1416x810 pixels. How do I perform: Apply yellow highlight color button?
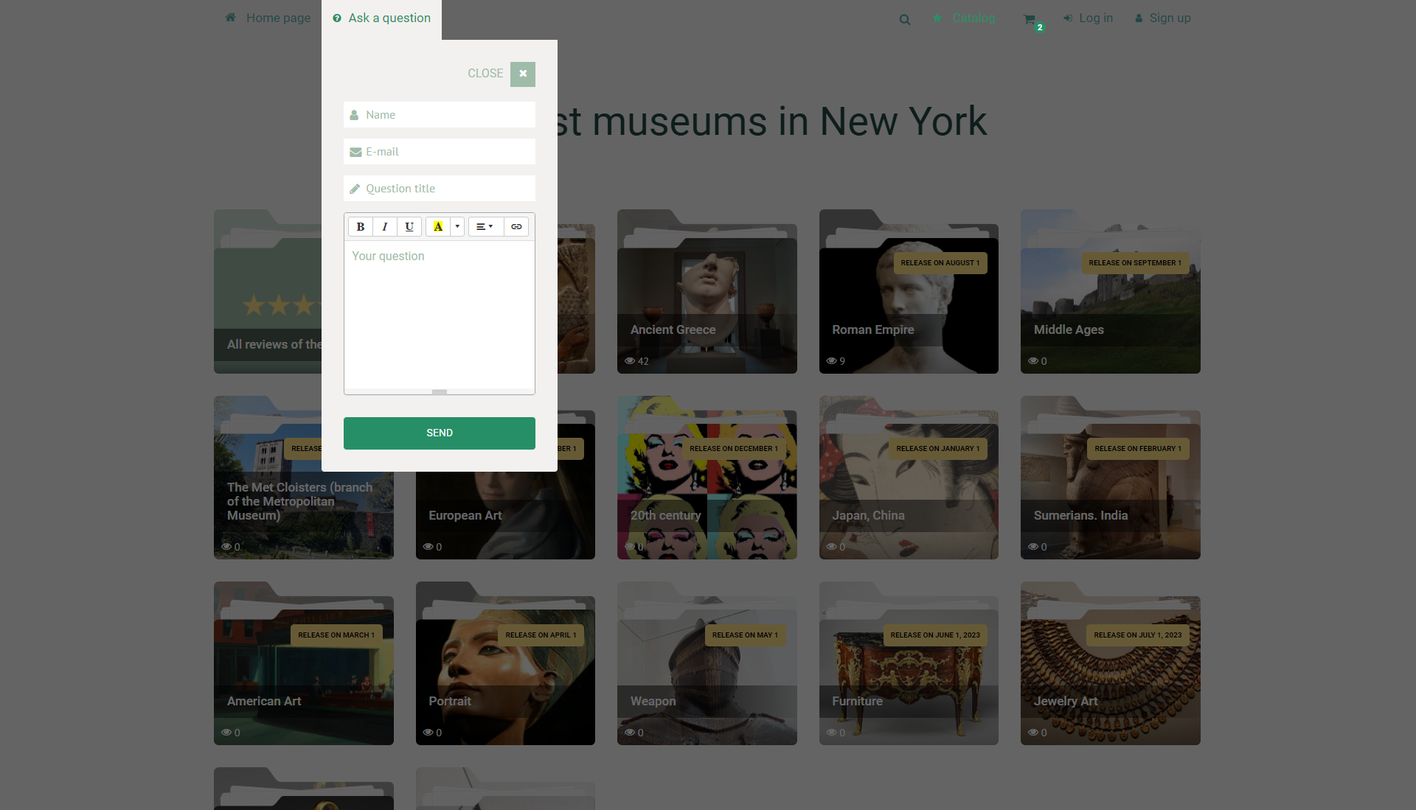tap(438, 227)
